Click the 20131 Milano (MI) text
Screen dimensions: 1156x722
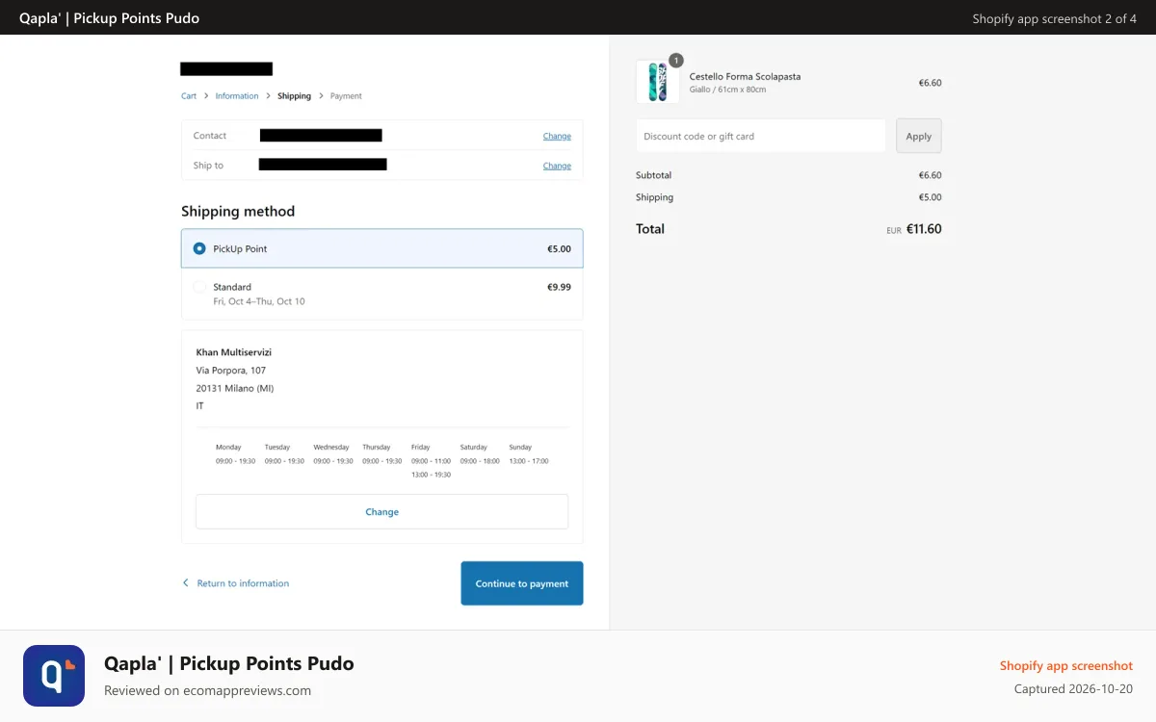235,388
